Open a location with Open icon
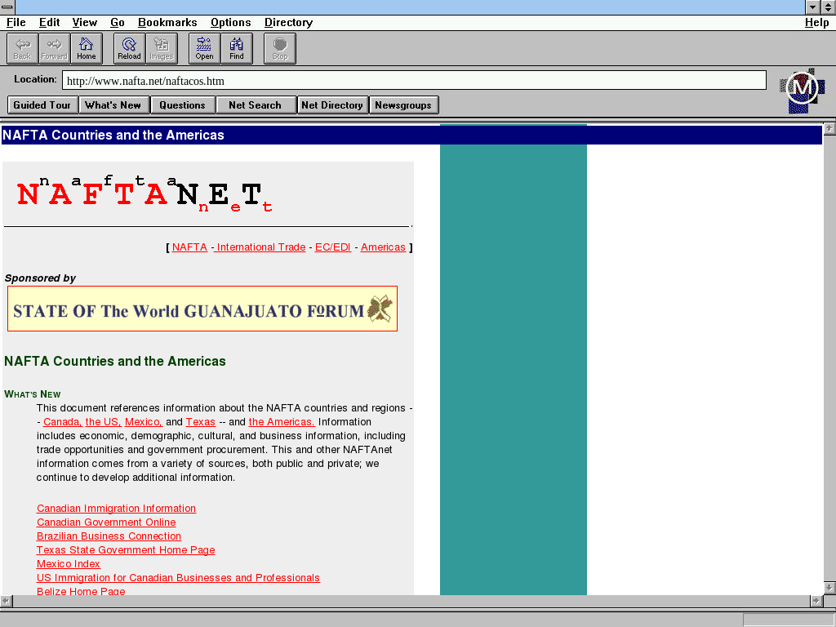Viewport: 836px width, 627px height. click(x=204, y=48)
